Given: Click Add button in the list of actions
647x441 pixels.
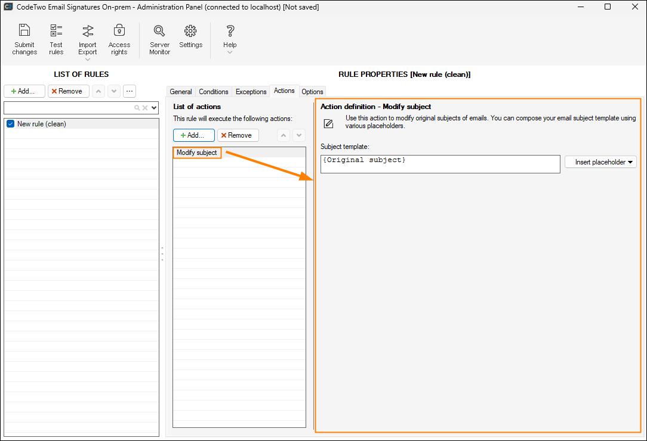Looking at the screenshot, I should pyautogui.click(x=193, y=135).
